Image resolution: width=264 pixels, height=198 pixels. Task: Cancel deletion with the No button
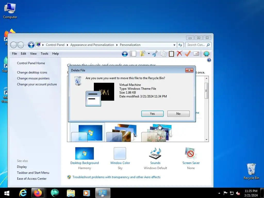178,114
